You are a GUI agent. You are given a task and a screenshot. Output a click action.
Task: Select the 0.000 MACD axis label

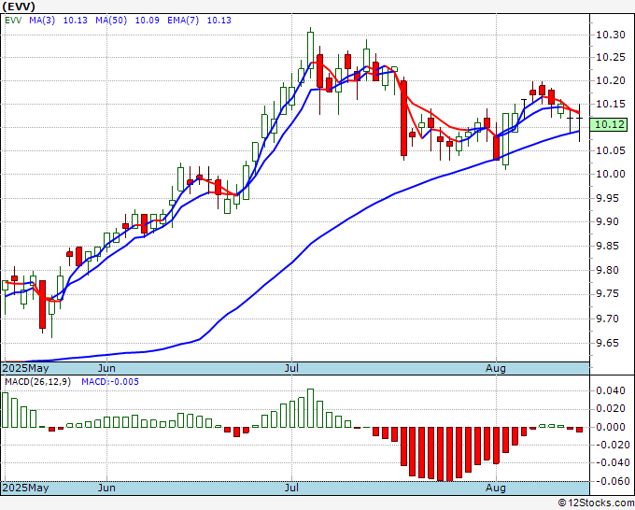pyautogui.click(x=611, y=427)
